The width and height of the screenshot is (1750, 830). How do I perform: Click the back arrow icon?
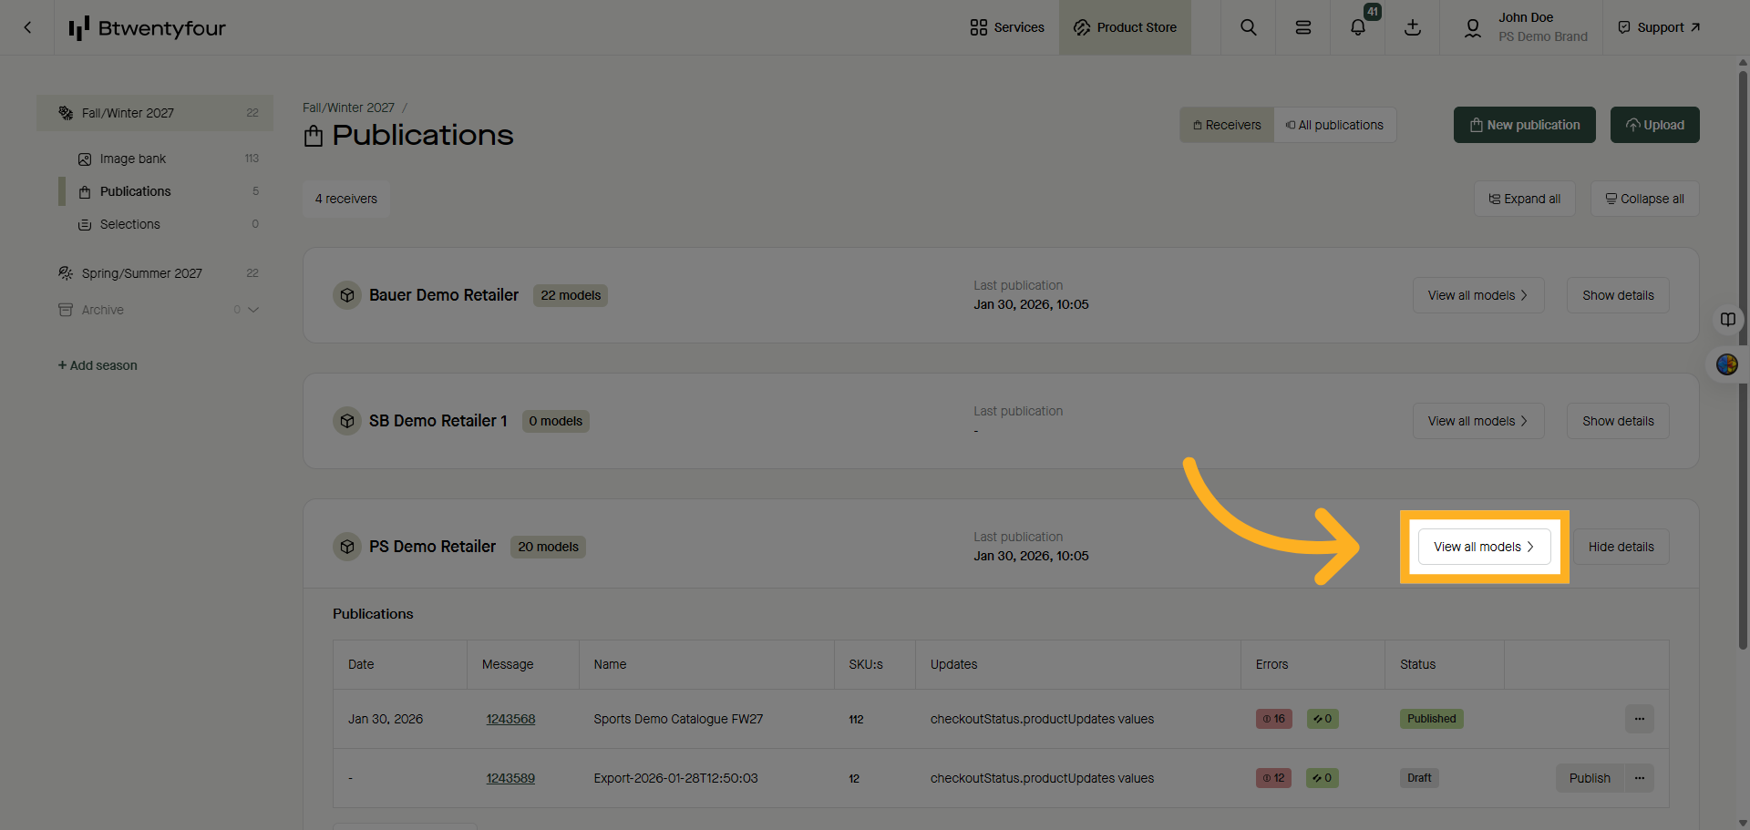click(x=27, y=27)
